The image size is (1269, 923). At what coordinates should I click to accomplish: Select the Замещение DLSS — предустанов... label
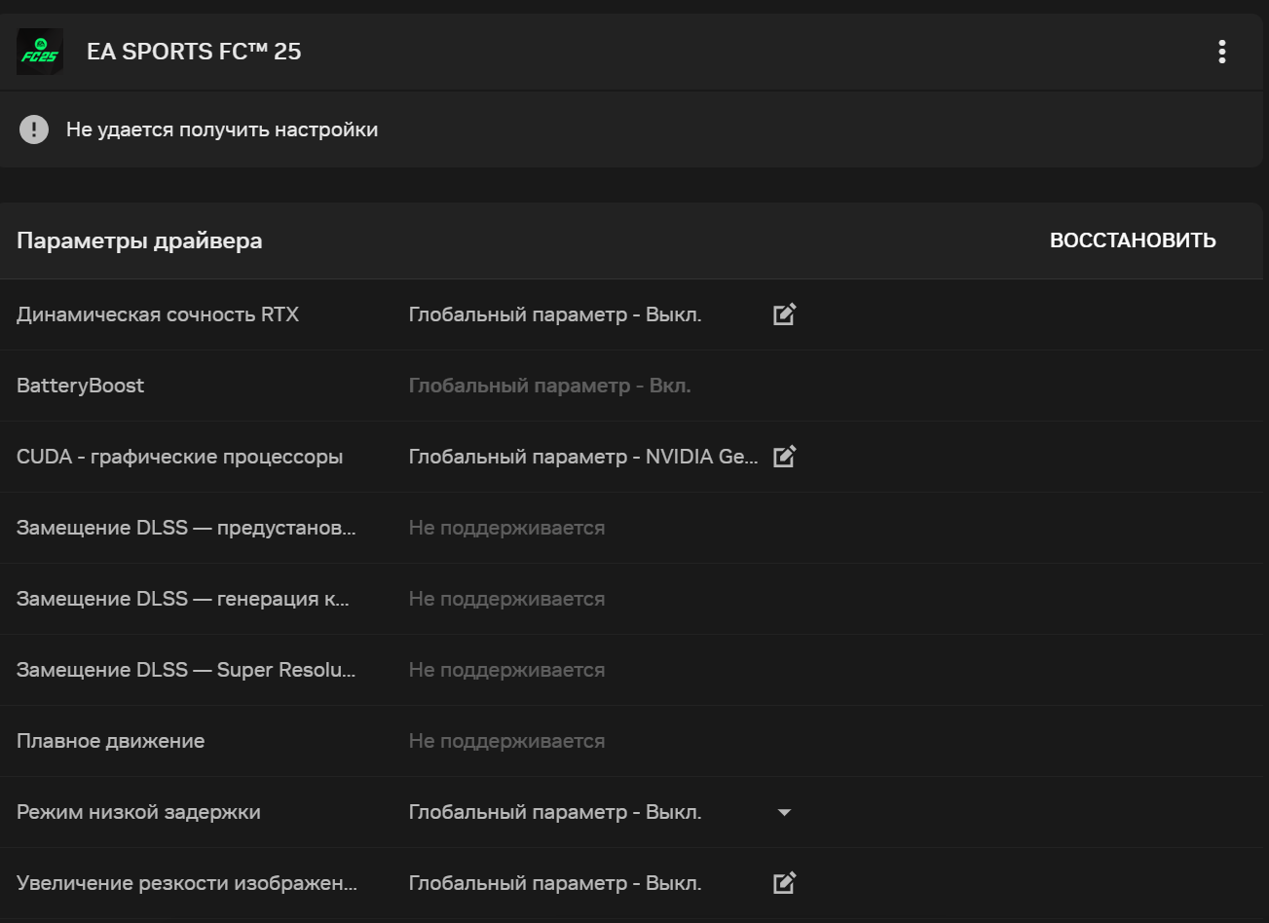[186, 528]
